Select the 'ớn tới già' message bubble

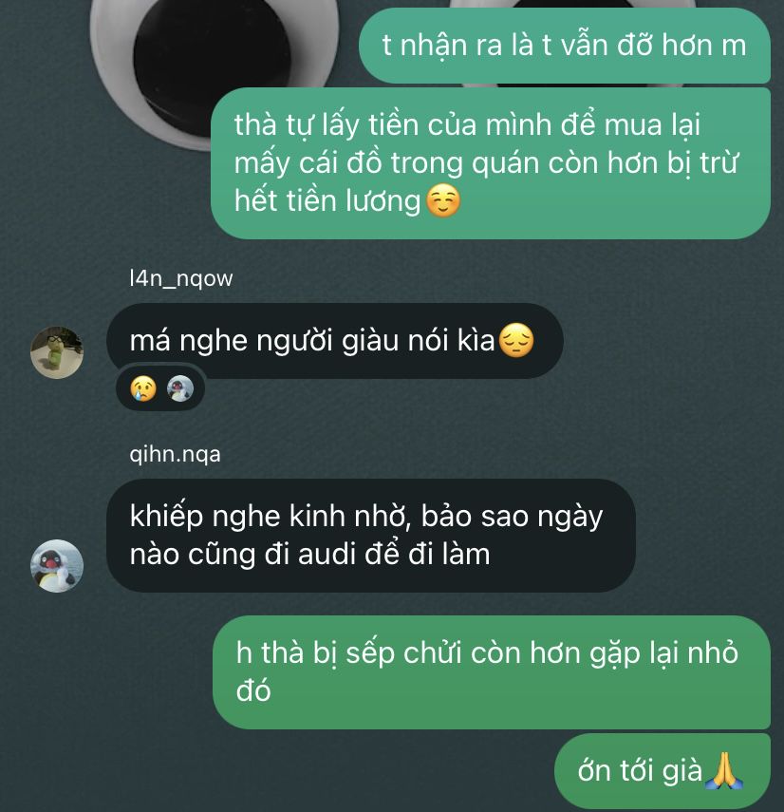point(663,771)
